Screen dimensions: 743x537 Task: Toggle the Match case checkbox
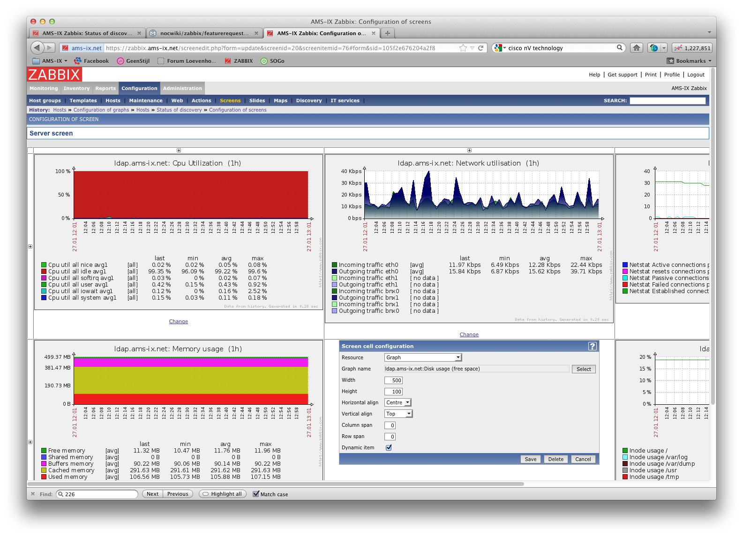[x=256, y=494]
